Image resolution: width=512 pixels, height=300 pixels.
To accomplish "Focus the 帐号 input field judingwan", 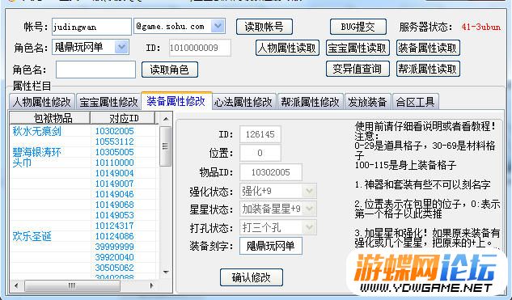I will (x=91, y=27).
